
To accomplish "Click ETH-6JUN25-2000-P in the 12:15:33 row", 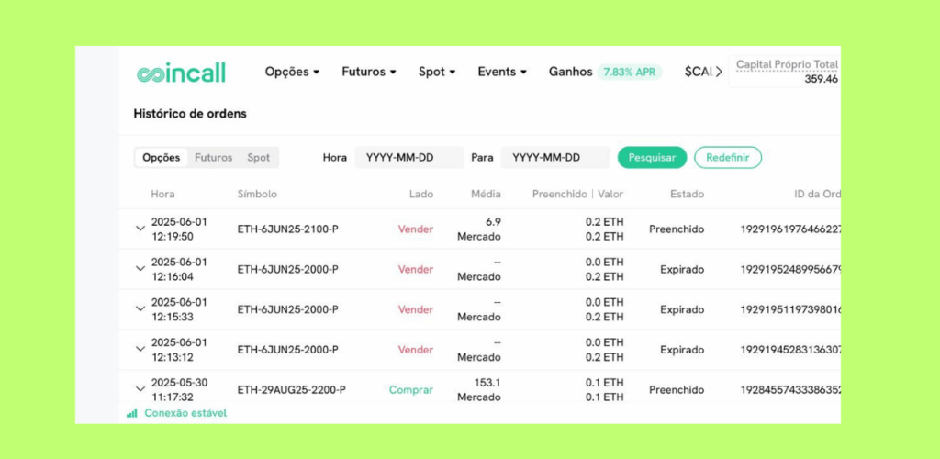I will [x=287, y=309].
